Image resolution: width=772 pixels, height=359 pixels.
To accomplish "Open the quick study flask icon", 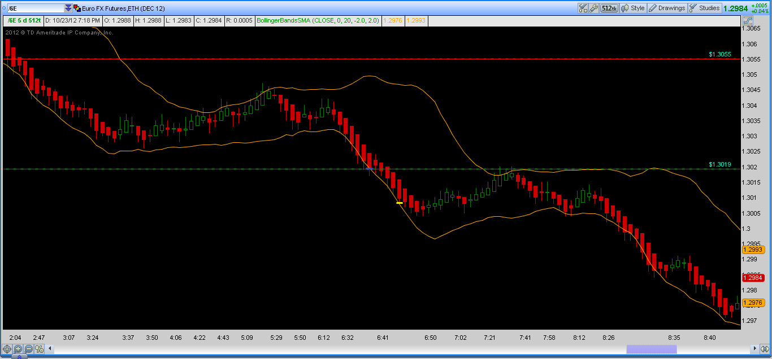I will point(583,8).
